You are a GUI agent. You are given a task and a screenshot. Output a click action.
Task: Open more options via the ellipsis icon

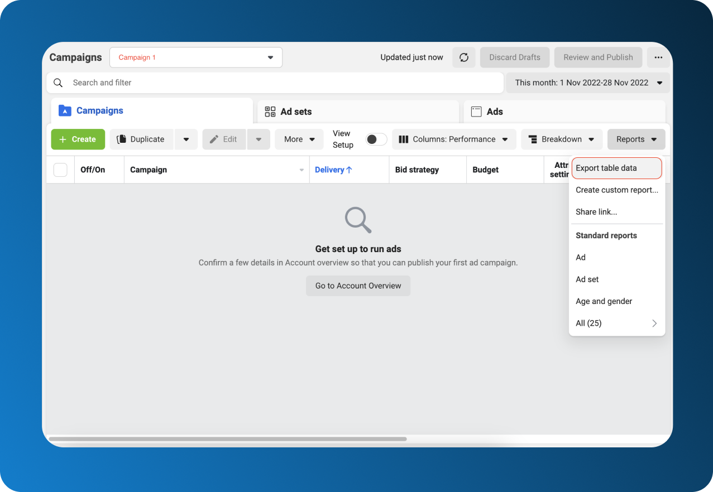coord(658,57)
